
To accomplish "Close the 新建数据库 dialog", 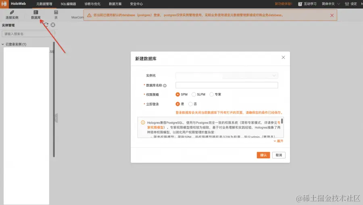I will click(283, 57).
